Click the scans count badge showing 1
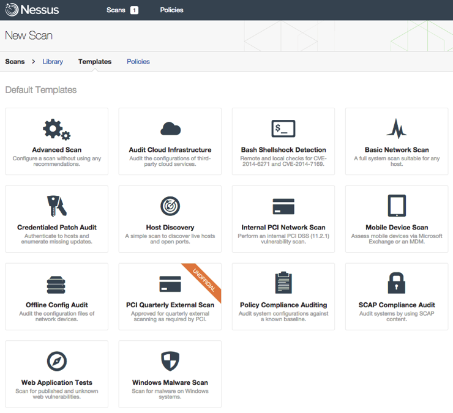This screenshot has height=413, width=453. pyautogui.click(x=134, y=10)
